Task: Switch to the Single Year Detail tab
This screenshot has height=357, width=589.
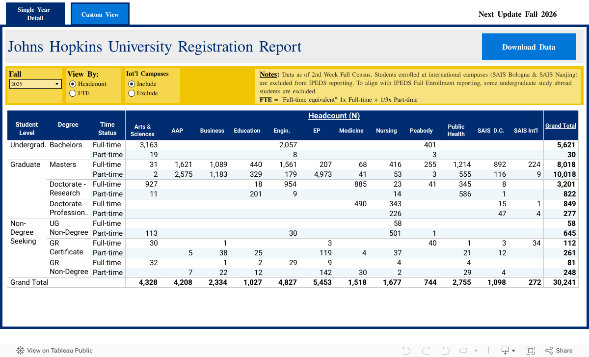Action: [x=35, y=14]
